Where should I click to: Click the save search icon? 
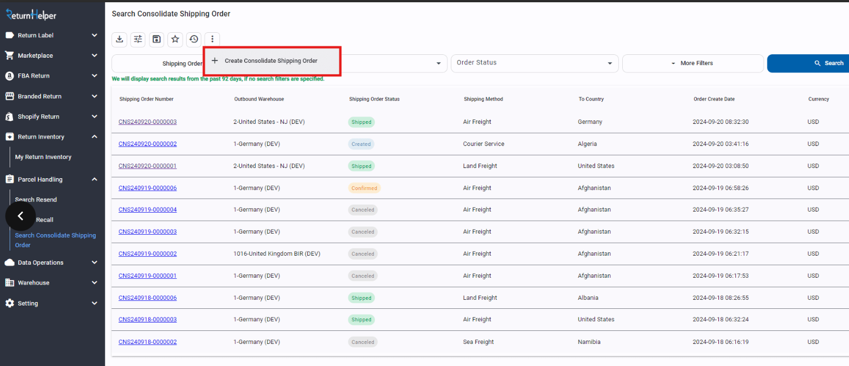click(x=157, y=39)
